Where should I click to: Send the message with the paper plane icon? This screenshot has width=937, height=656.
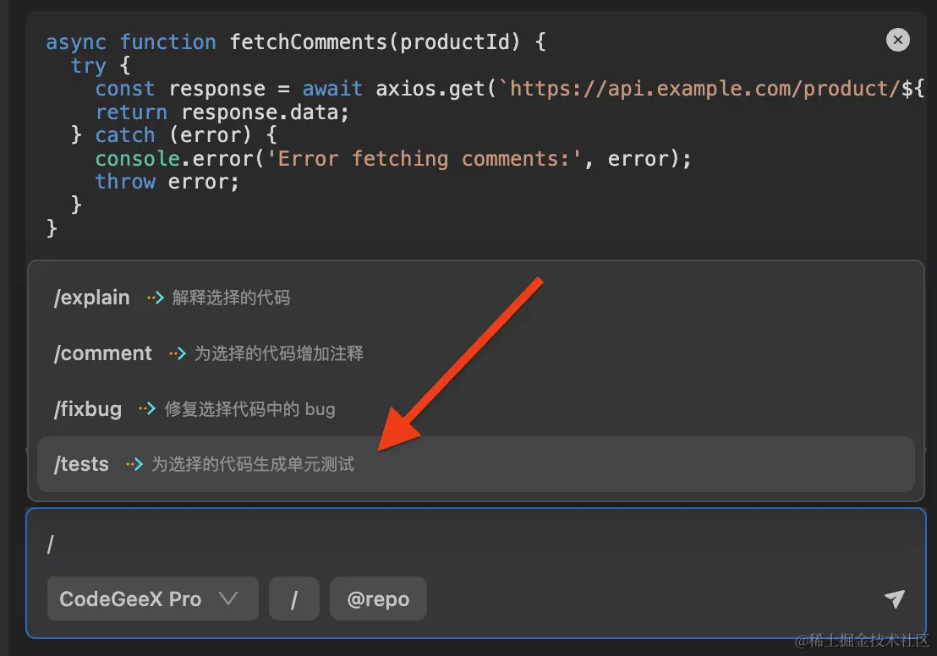click(x=895, y=599)
